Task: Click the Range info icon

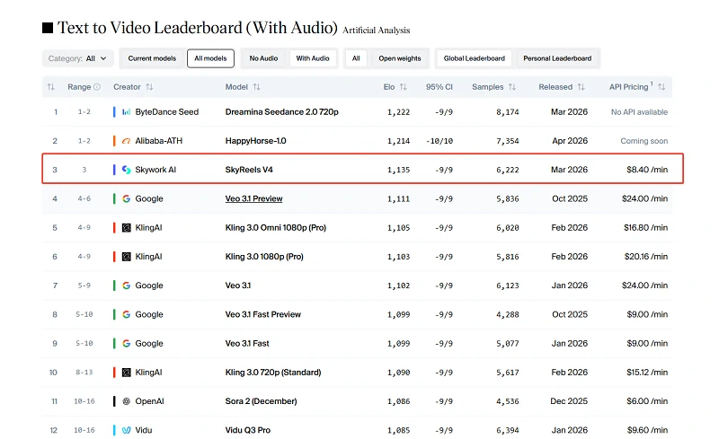Action: click(97, 87)
